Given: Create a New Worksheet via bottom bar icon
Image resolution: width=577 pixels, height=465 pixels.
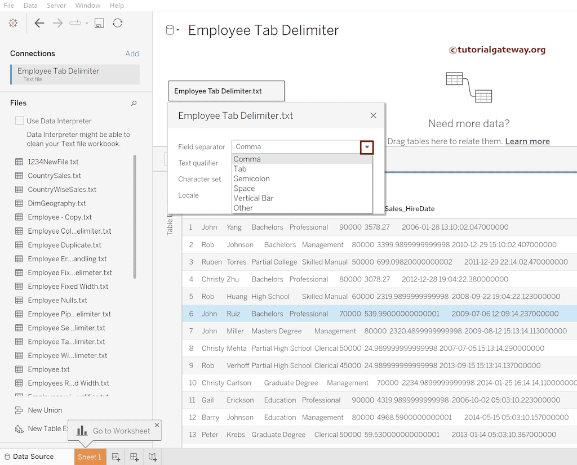Looking at the screenshot, I should 116,457.
